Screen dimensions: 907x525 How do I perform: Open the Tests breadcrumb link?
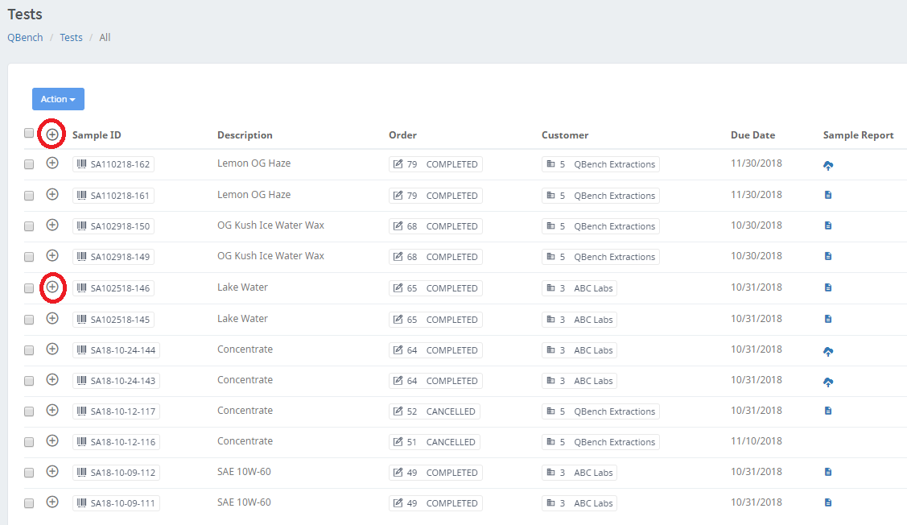pos(71,38)
